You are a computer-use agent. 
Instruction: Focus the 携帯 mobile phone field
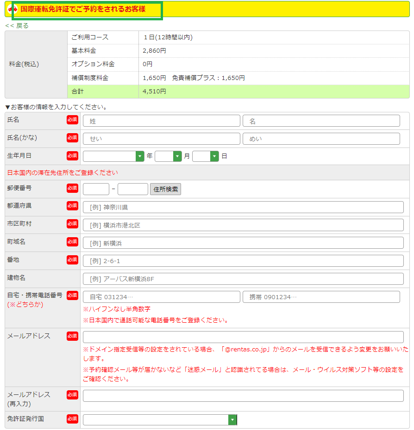[321, 297]
